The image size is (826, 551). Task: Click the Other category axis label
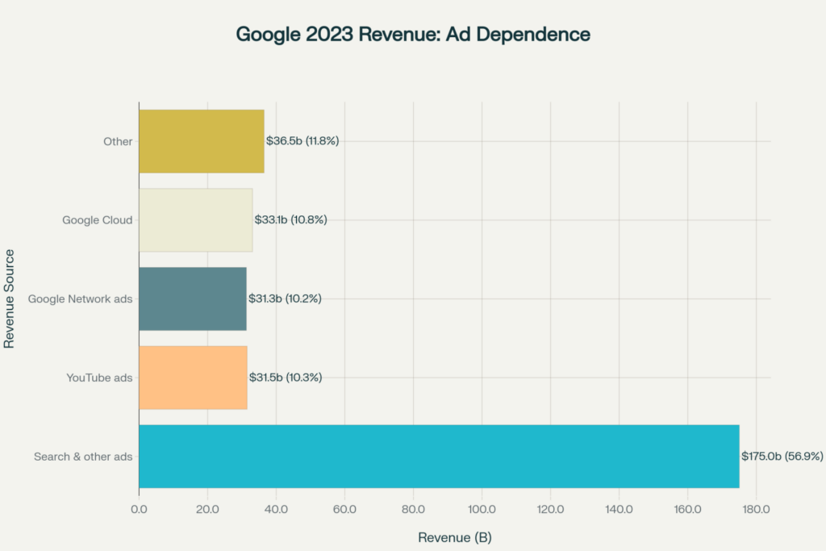point(118,141)
